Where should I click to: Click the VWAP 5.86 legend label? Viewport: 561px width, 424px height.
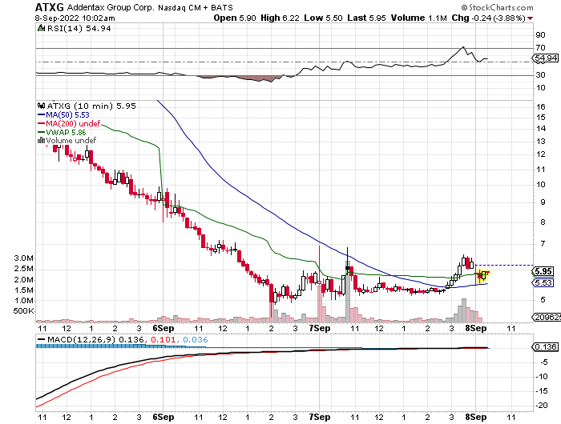pyautogui.click(x=66, y=133)
